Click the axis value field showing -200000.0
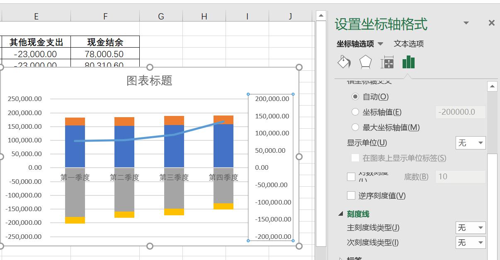Image resolution: width=500 pixels, height=260 pixels. tap(461, 112)
